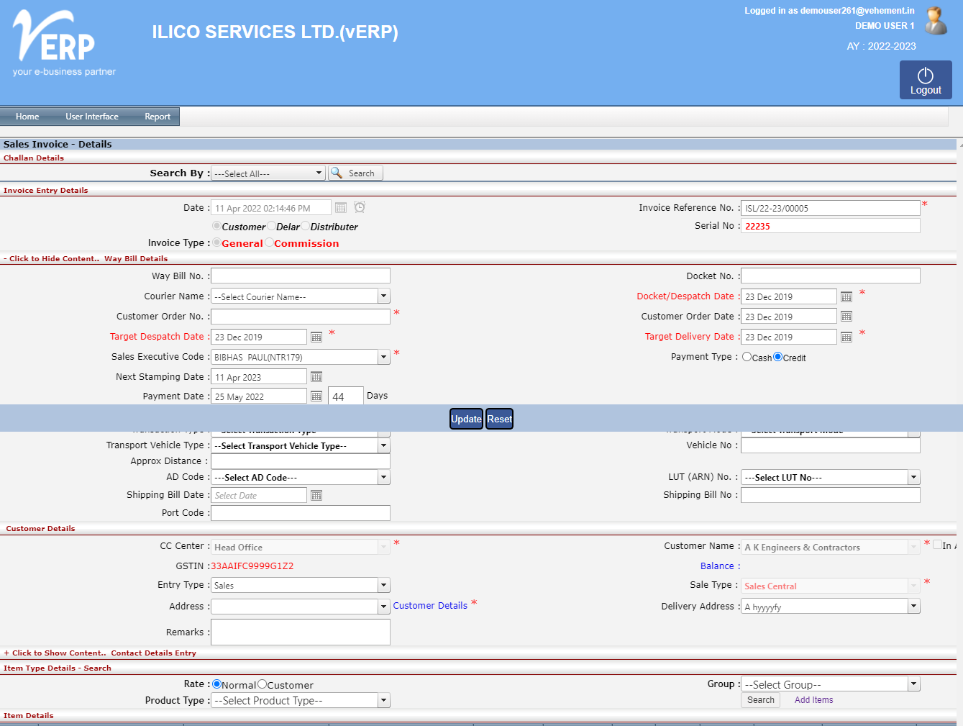Choose Commission invoice type

point(269,242)
